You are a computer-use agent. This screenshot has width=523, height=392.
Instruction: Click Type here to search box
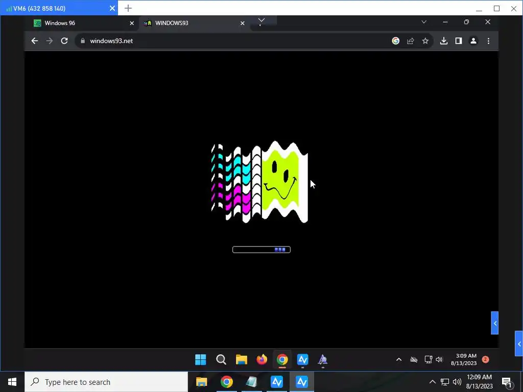tap(106, 382)
